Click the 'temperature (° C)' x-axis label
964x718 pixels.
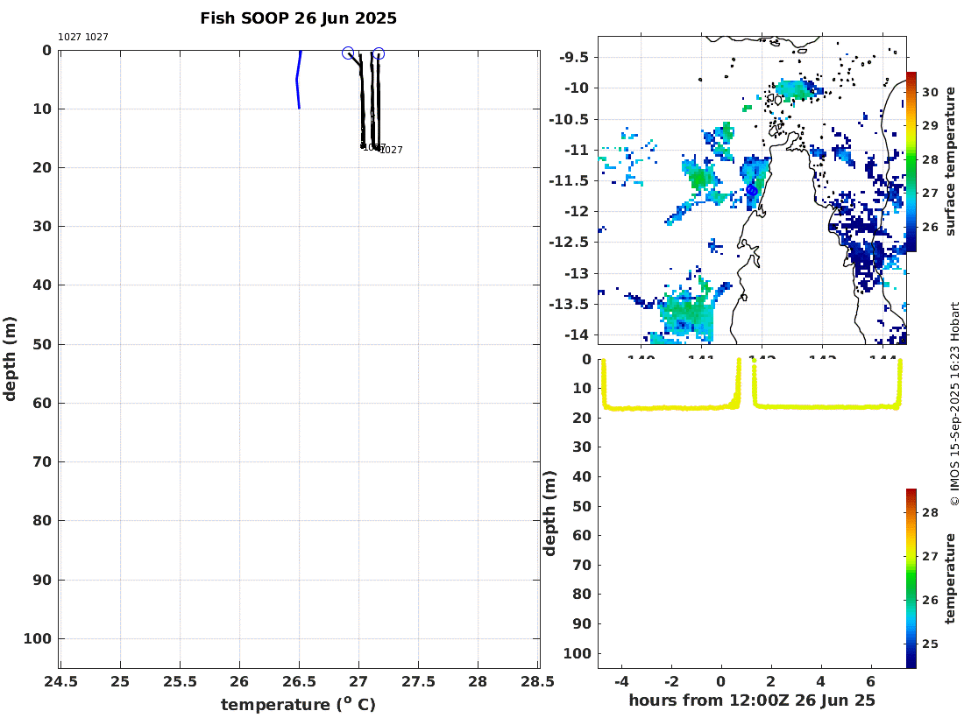pyautogui.click(x=298, y=704)
